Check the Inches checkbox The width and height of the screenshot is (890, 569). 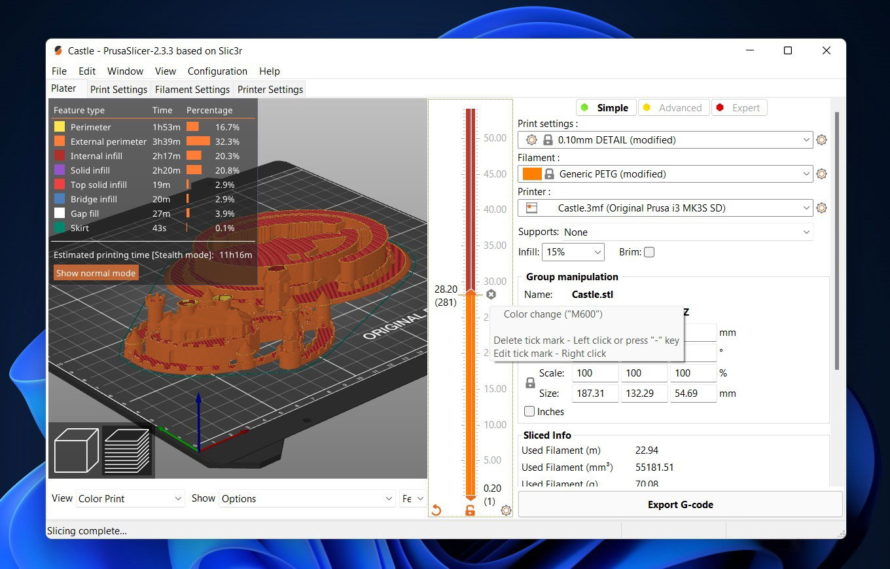(529, 412)
